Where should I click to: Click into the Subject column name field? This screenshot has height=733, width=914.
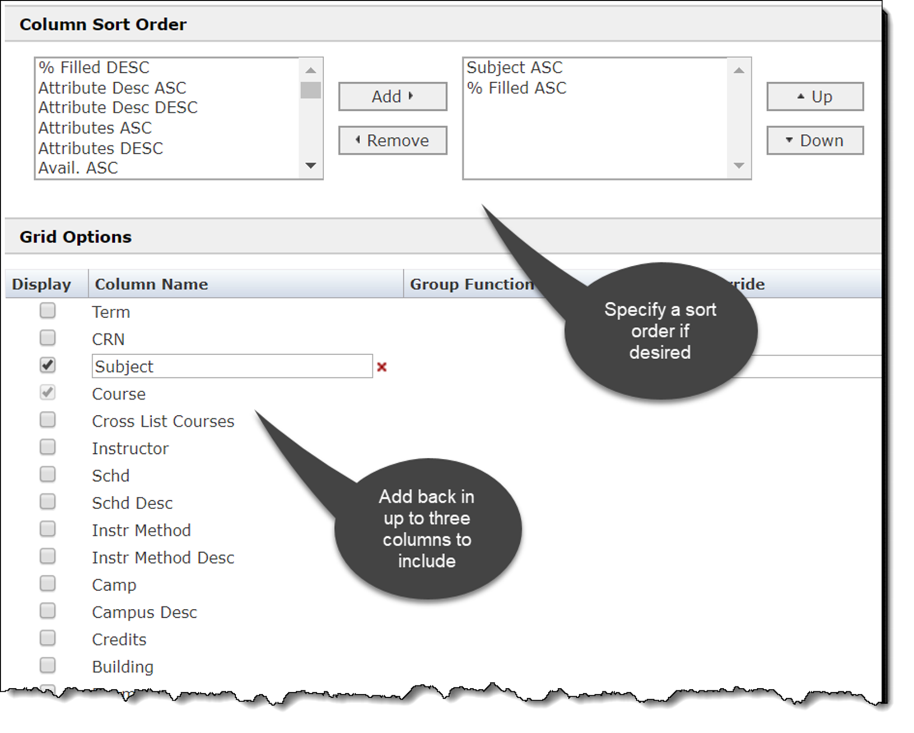(x=232, y=366)
